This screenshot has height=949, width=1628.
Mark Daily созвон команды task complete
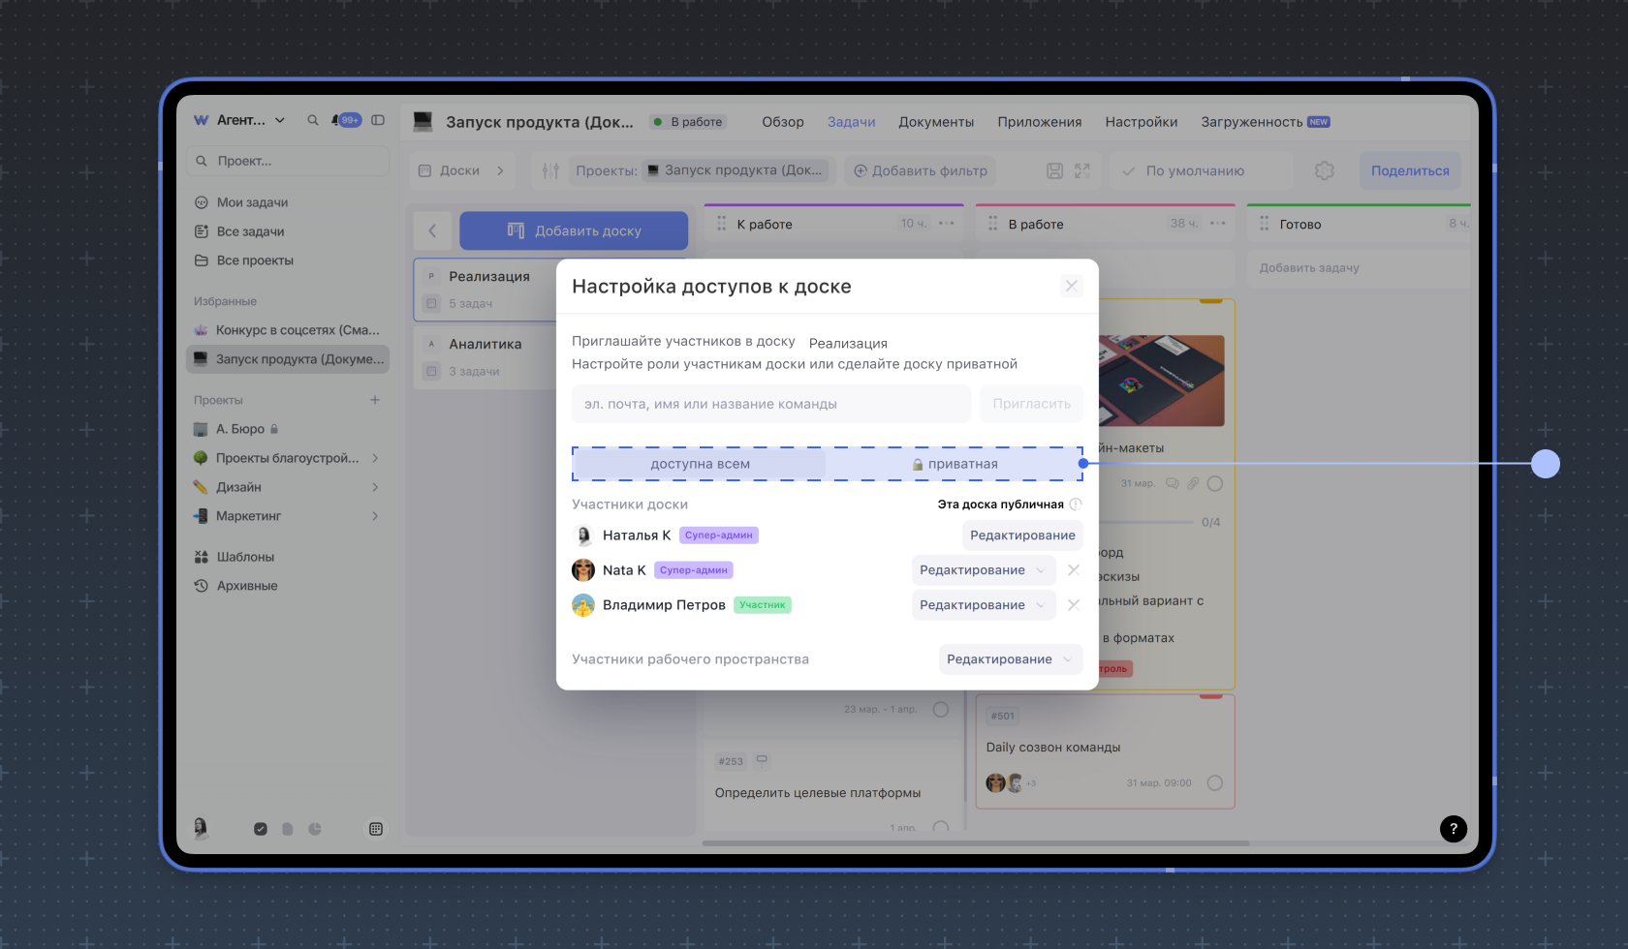[x=1214, y=782]
